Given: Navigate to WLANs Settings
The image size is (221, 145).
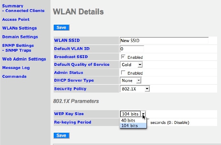Looking at the screenshot, I should point(19,28).
